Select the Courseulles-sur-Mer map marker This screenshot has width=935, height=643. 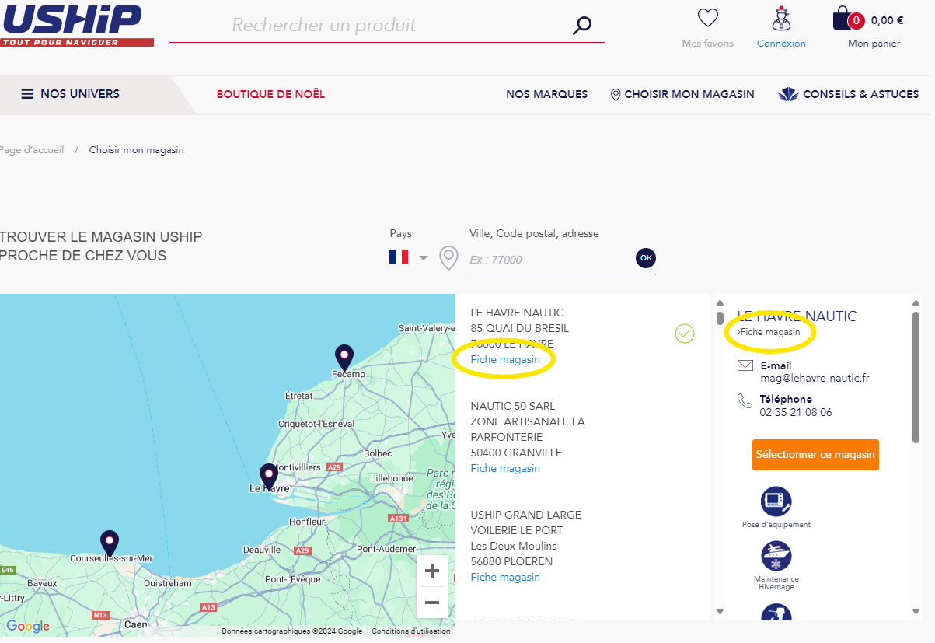point(110,543)
